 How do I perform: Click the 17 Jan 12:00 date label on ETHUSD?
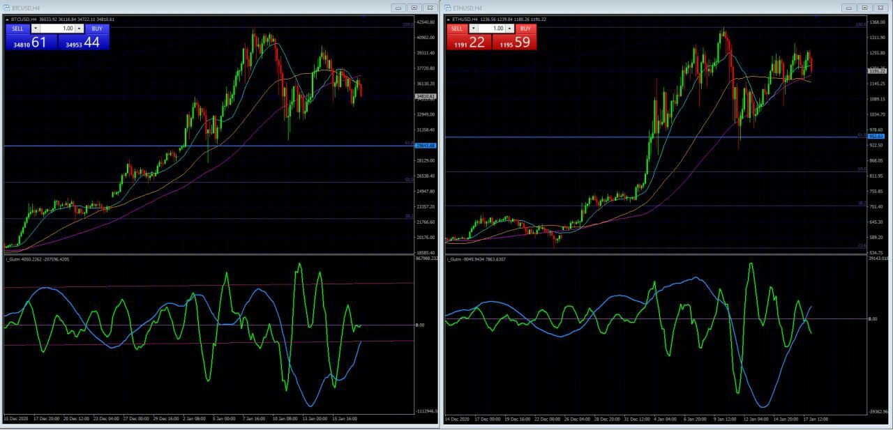pyautogui.click(x=816, y=419)
